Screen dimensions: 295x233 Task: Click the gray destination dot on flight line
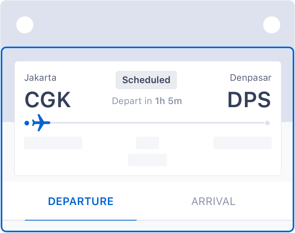pos(267,123)
